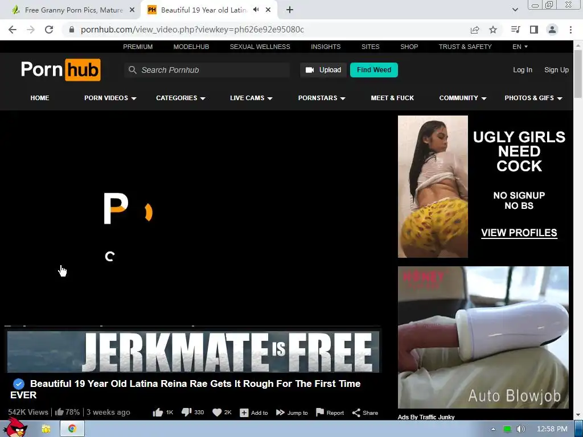This screenshot has height=437, width=583.
Task: Click the banner ad below the player
Action: click(x=194, y=352)
